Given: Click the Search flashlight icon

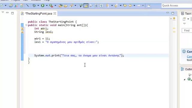Looking at the screenshot, I should coord(71,5).
